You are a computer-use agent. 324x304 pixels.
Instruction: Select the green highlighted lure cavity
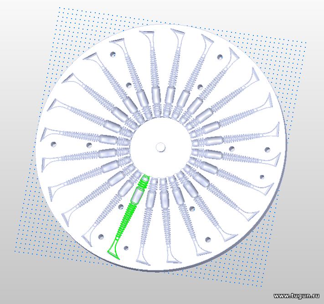(128, 217)
